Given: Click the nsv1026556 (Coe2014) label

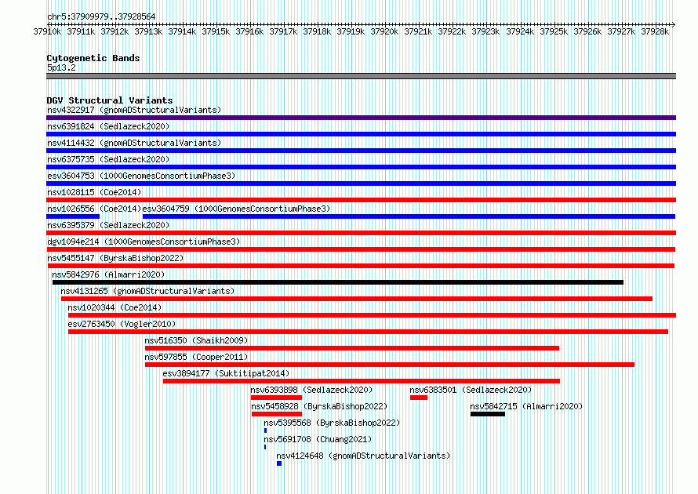Looking at the screenshot, I should [x=94, y=209].
